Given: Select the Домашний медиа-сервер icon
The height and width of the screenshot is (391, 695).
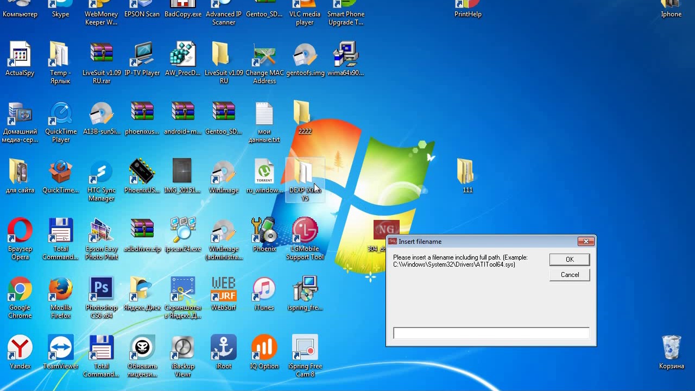Looking at the screenshot, I should pos(20,122).
